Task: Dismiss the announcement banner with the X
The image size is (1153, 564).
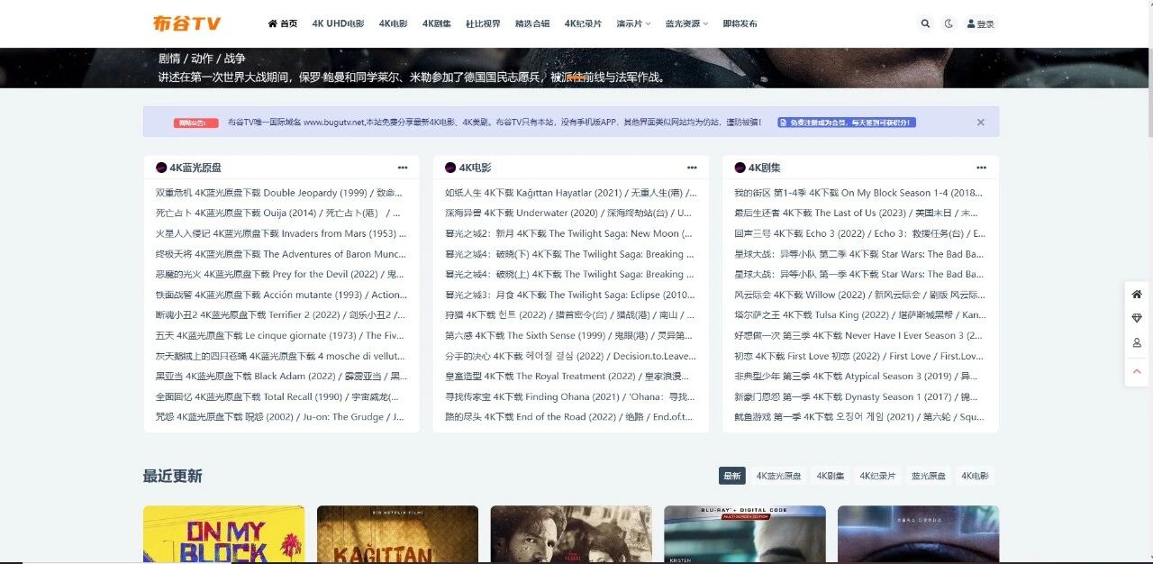Action: tap(980, 122)
